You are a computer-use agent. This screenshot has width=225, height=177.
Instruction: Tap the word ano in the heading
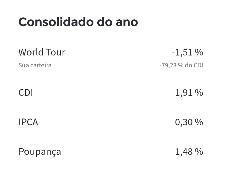(127, 23)
